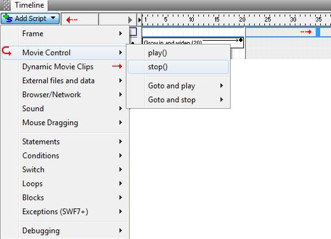Click frame 10 on the timeline ruler

pyautogui.click(x=191, y=20)
